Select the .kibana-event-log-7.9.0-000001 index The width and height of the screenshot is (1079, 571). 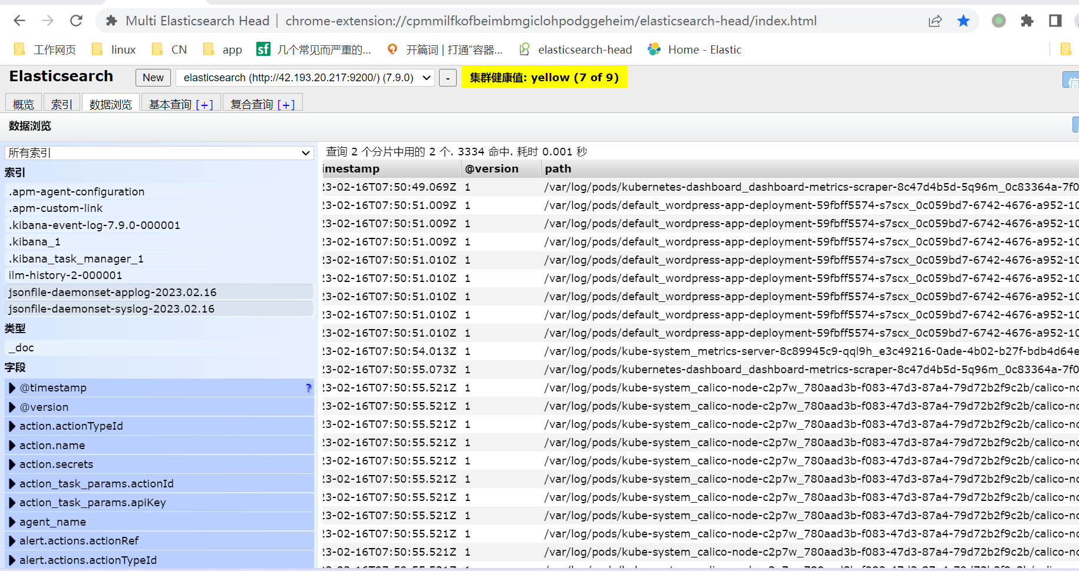point(159,225)
